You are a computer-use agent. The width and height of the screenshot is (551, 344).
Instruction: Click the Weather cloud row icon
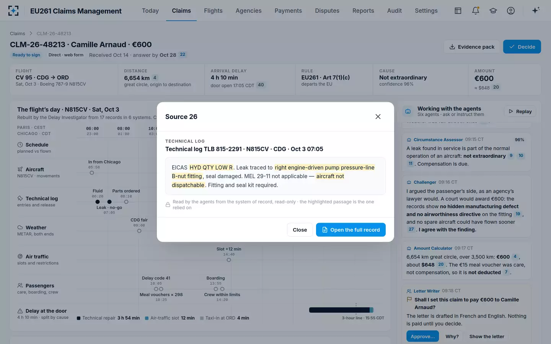point(20,227)
